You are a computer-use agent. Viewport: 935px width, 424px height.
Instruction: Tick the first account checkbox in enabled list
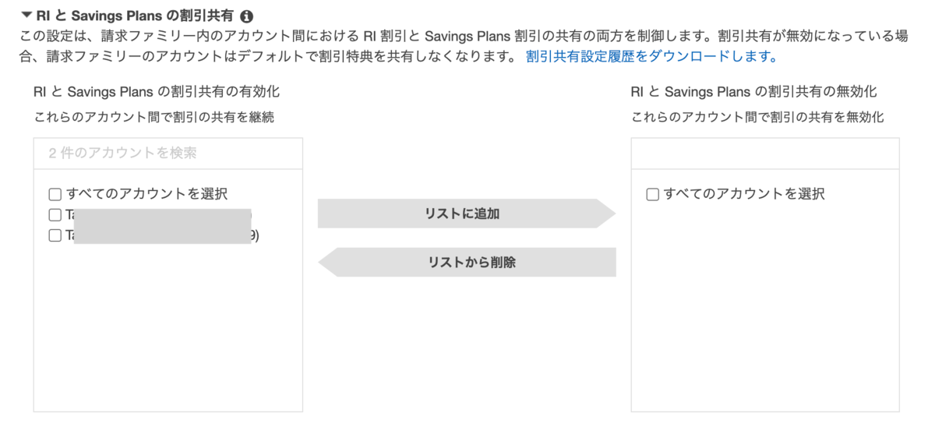point(55,214)
